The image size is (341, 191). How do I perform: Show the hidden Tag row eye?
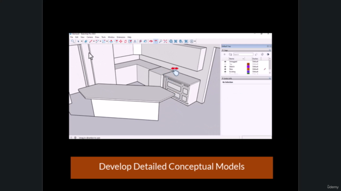pos(225,64)
